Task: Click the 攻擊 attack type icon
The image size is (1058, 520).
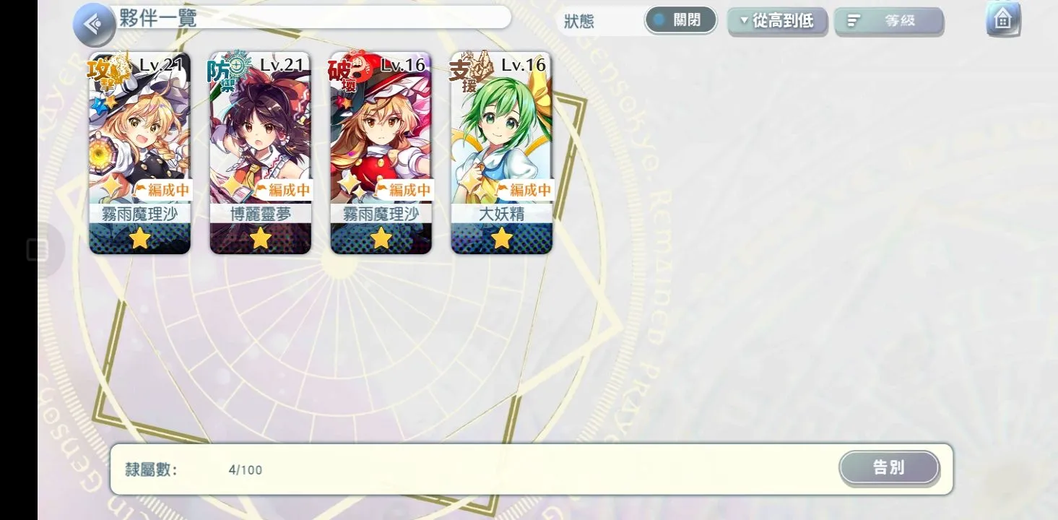Action: tap(108, 71)
